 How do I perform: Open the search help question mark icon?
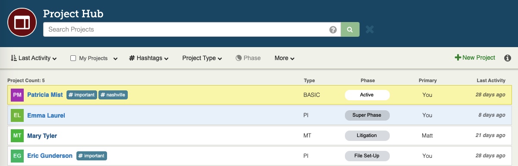point(333,30)
